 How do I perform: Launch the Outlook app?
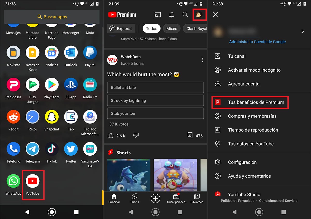click(71, 53)
